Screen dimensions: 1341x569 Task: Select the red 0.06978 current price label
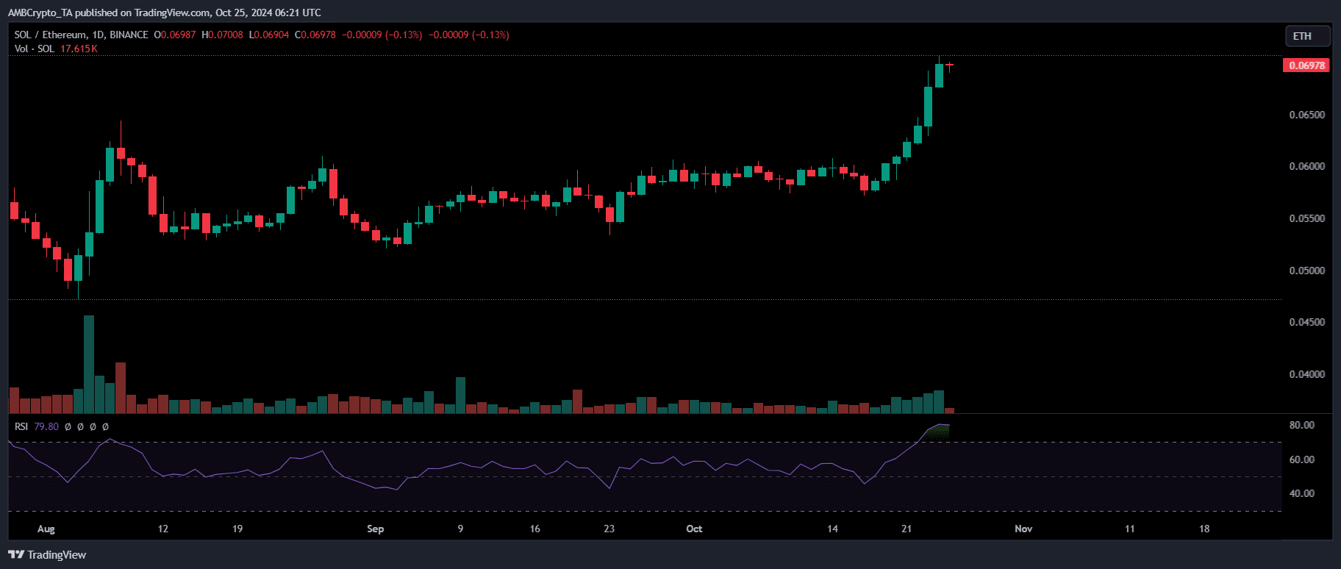(x=1307, y=65)
